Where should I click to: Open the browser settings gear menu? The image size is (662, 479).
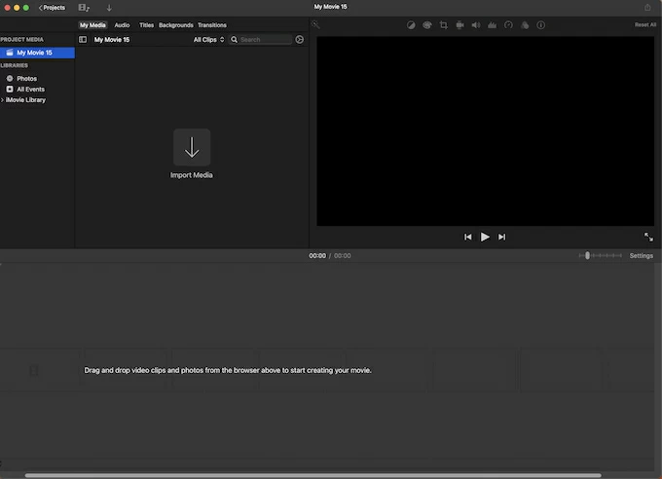pos(299,40)
